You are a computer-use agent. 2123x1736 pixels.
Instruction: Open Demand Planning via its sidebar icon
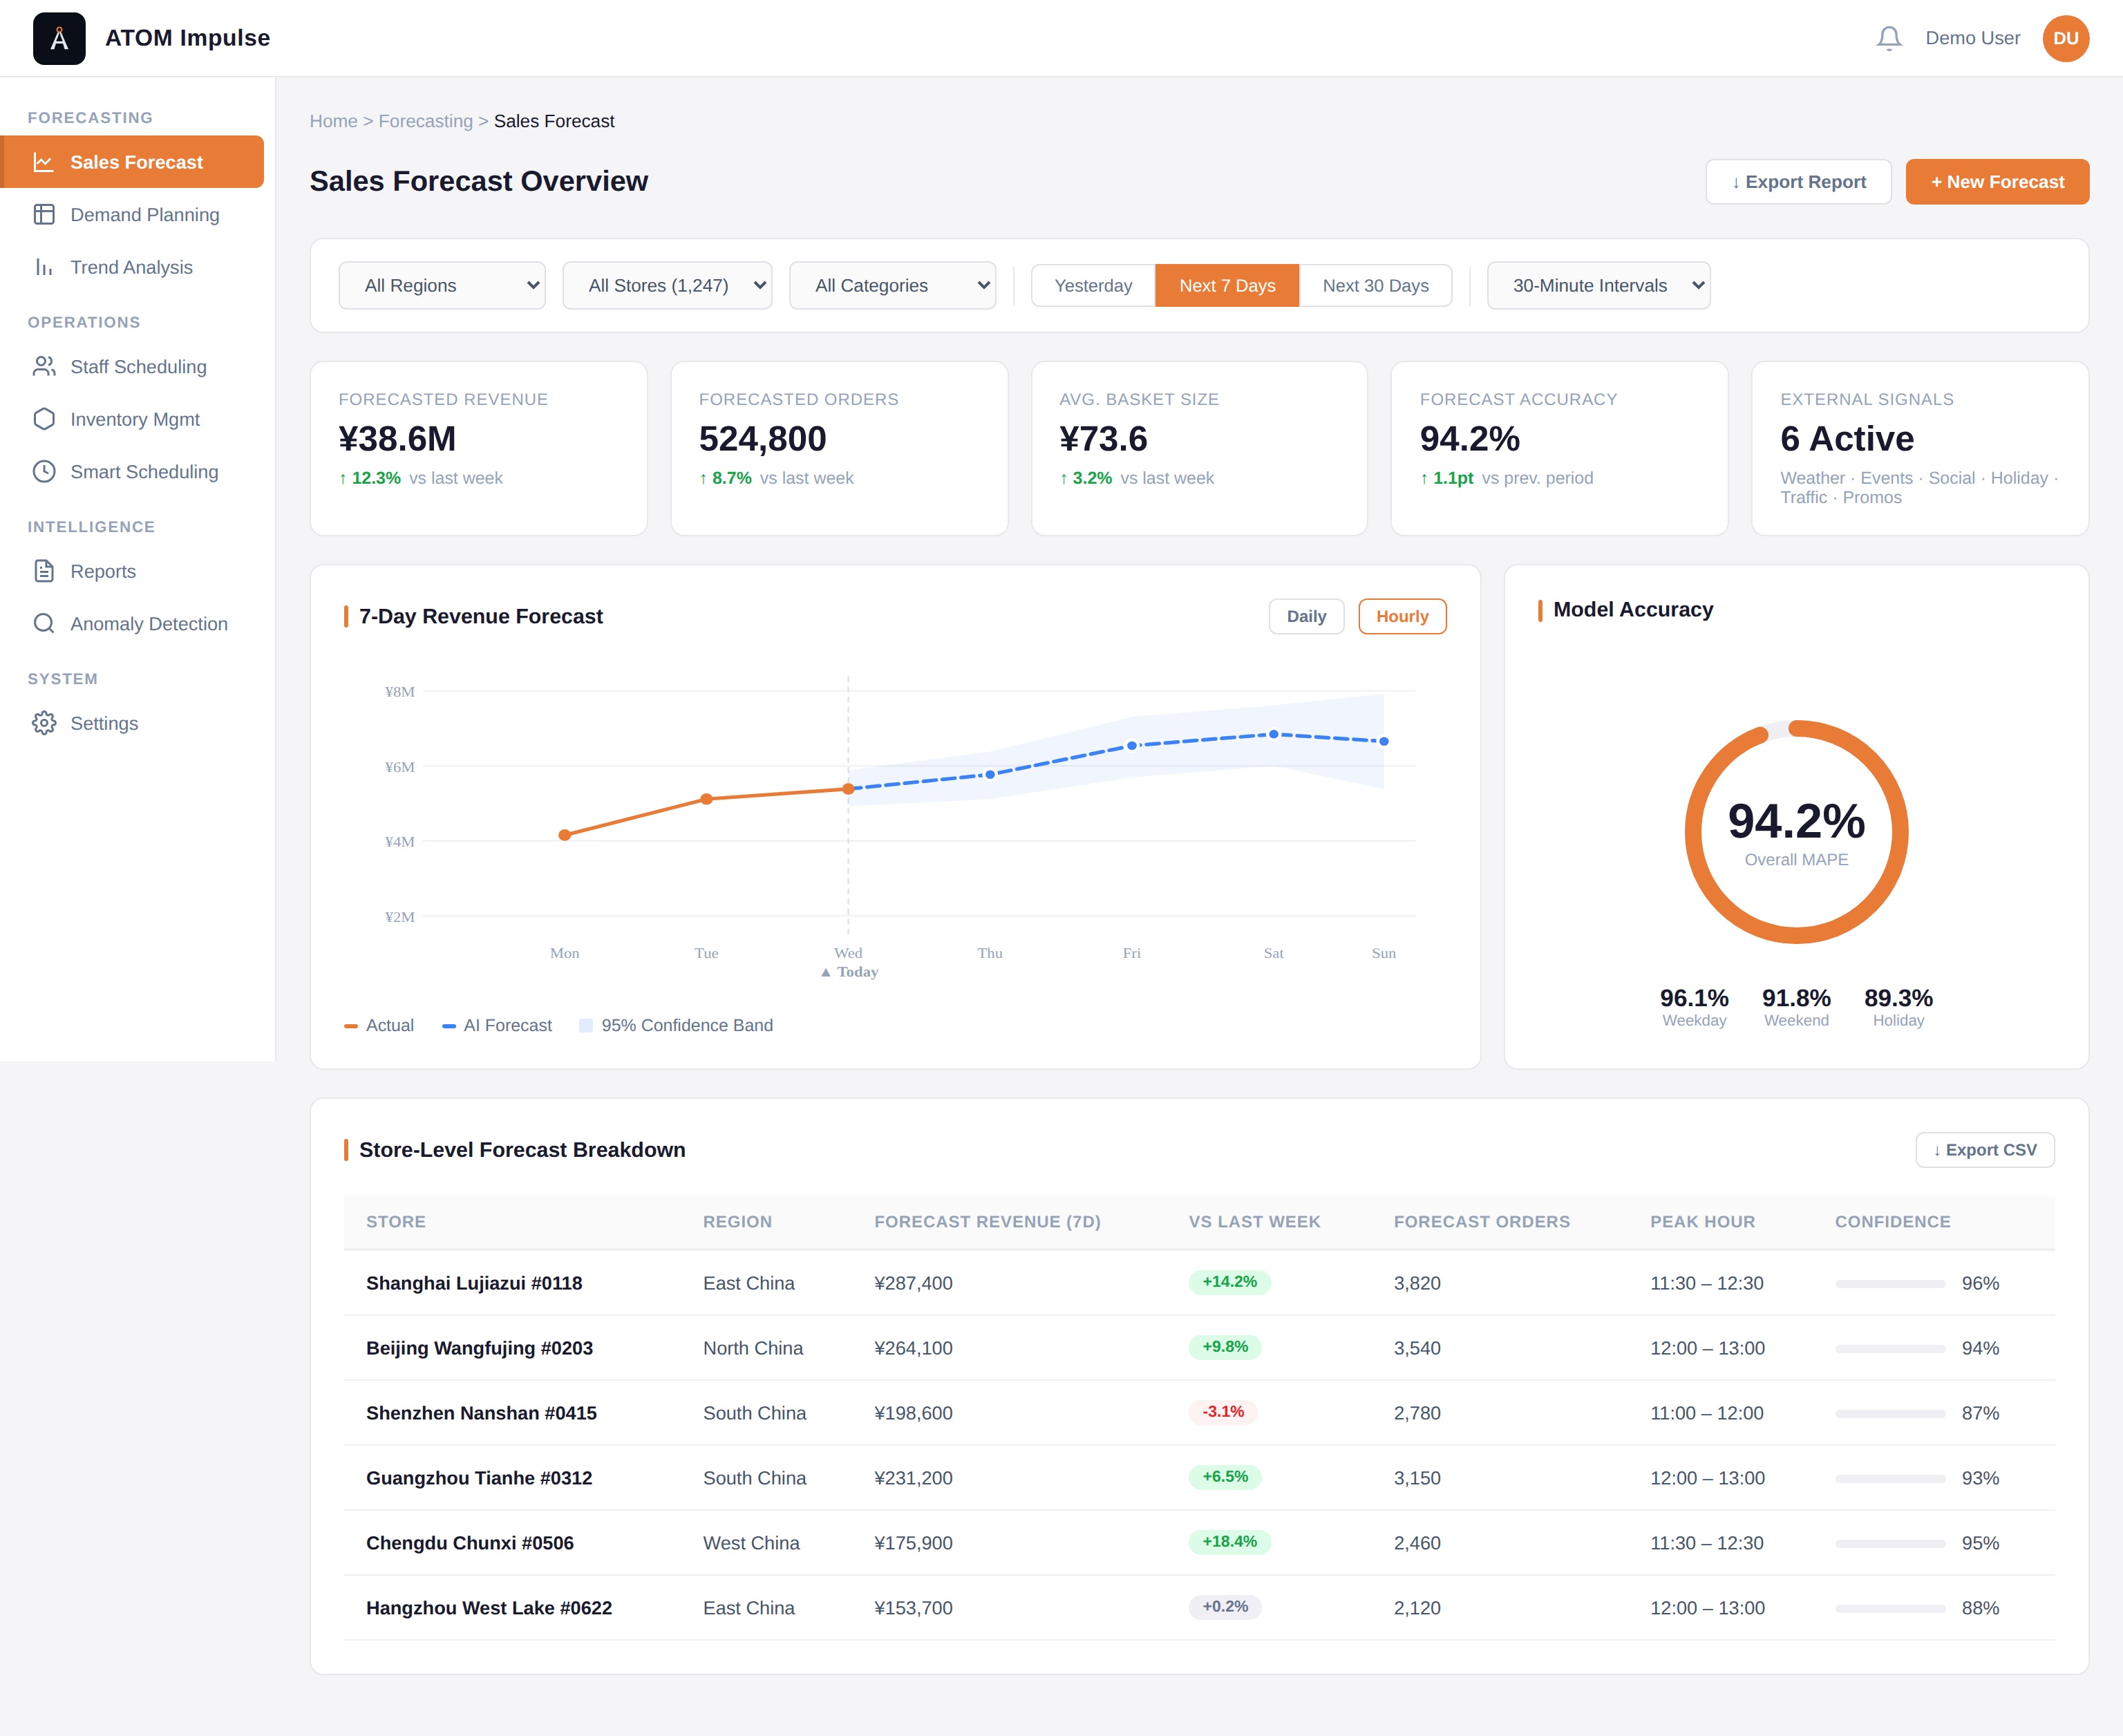[44, 215]
